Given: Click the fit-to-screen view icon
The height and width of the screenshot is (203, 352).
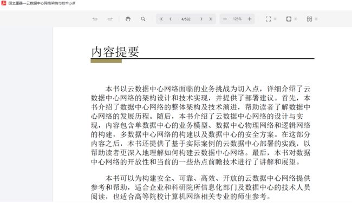Looking at the screenshot, I should click(x=268, y=19).
